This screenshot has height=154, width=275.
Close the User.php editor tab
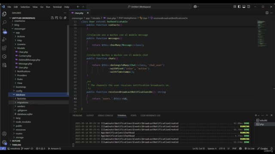88,13
